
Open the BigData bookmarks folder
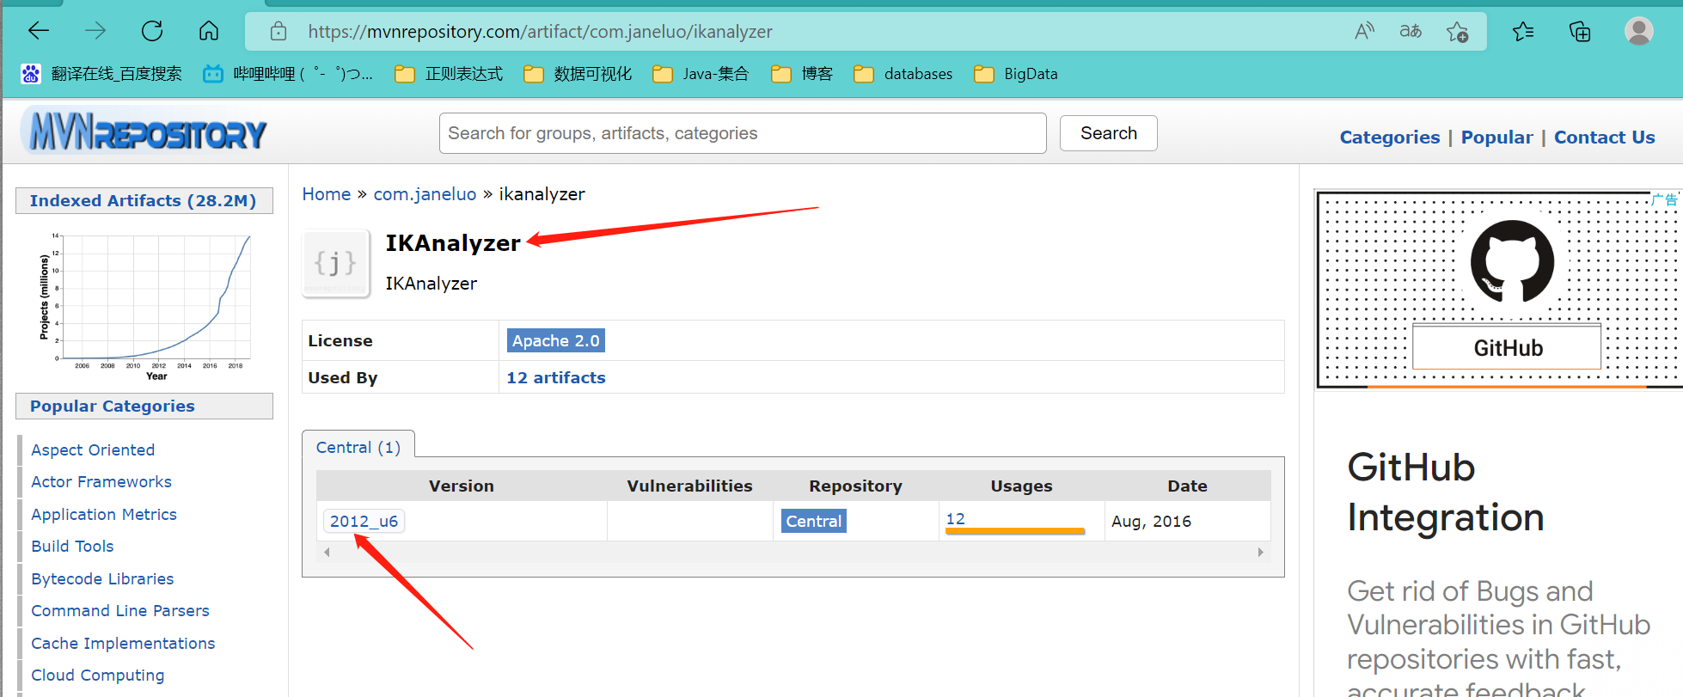point(1016,74)
